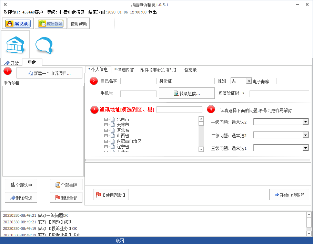Screen dimensions: 313x244
Task: Click 全部去除 button
Action: (x=66, y=185)
